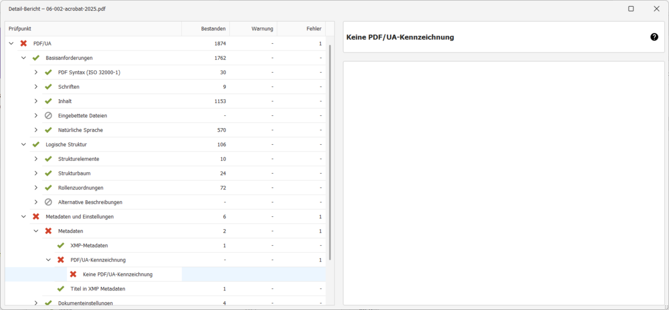669x310 pixels.
Task: Click the not-applicable icon beside Alternative Beschreibungen
Action: (x=49, y=202)
